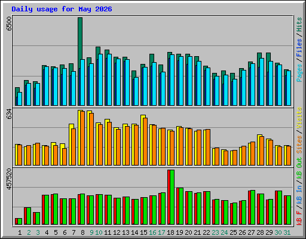Click day 27 on the x-axis
Image resolution: width=306 pixels, height=239 pixels.
(x=251, y=232)
